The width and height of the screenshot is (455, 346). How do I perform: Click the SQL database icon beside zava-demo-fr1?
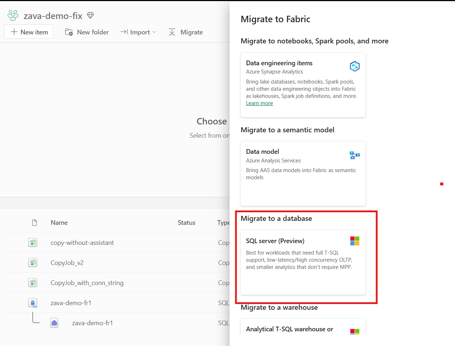[33, 303]
